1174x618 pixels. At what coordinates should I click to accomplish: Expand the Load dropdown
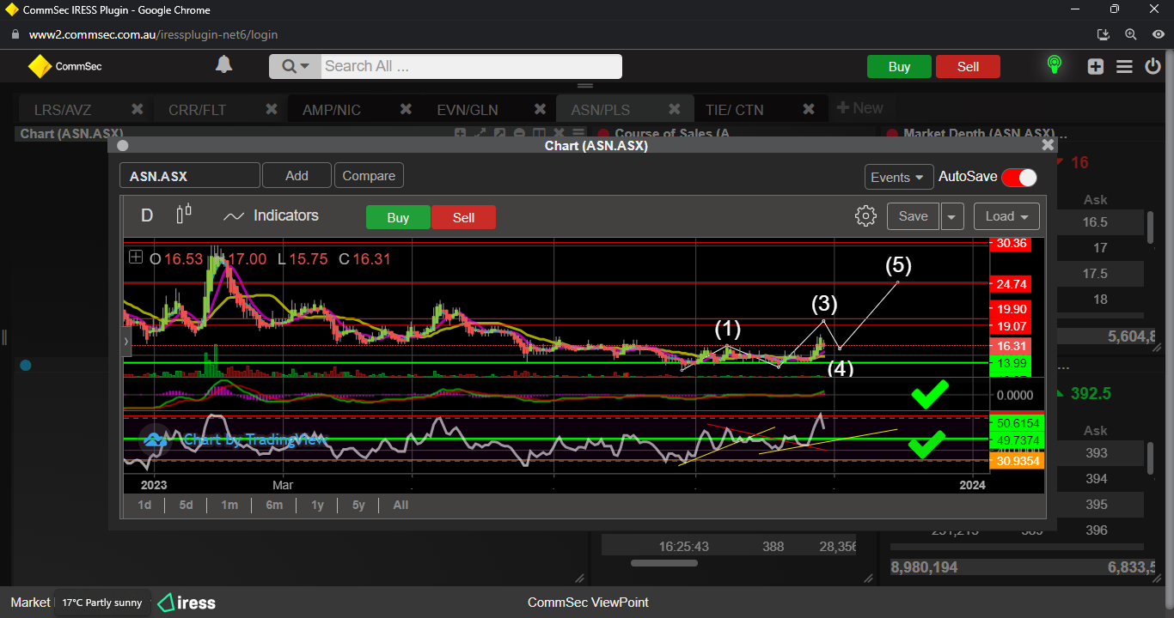[x=1006, y=216]
